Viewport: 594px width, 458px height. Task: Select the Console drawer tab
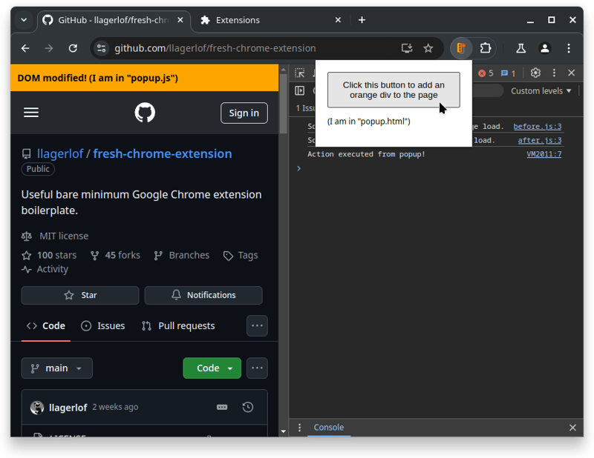click(x=328, y=428)
